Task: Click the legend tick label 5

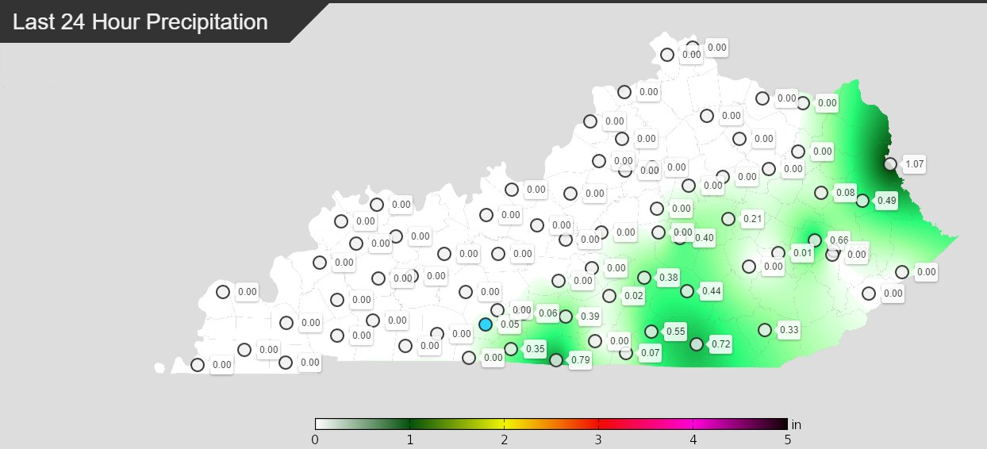Action: click(787, 439)
